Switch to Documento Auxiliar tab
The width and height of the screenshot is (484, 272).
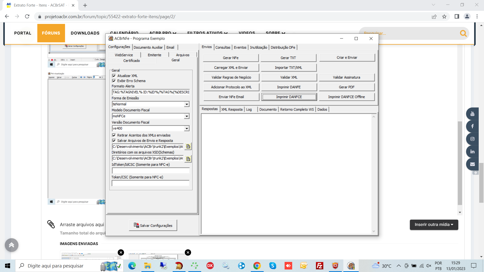148,47
